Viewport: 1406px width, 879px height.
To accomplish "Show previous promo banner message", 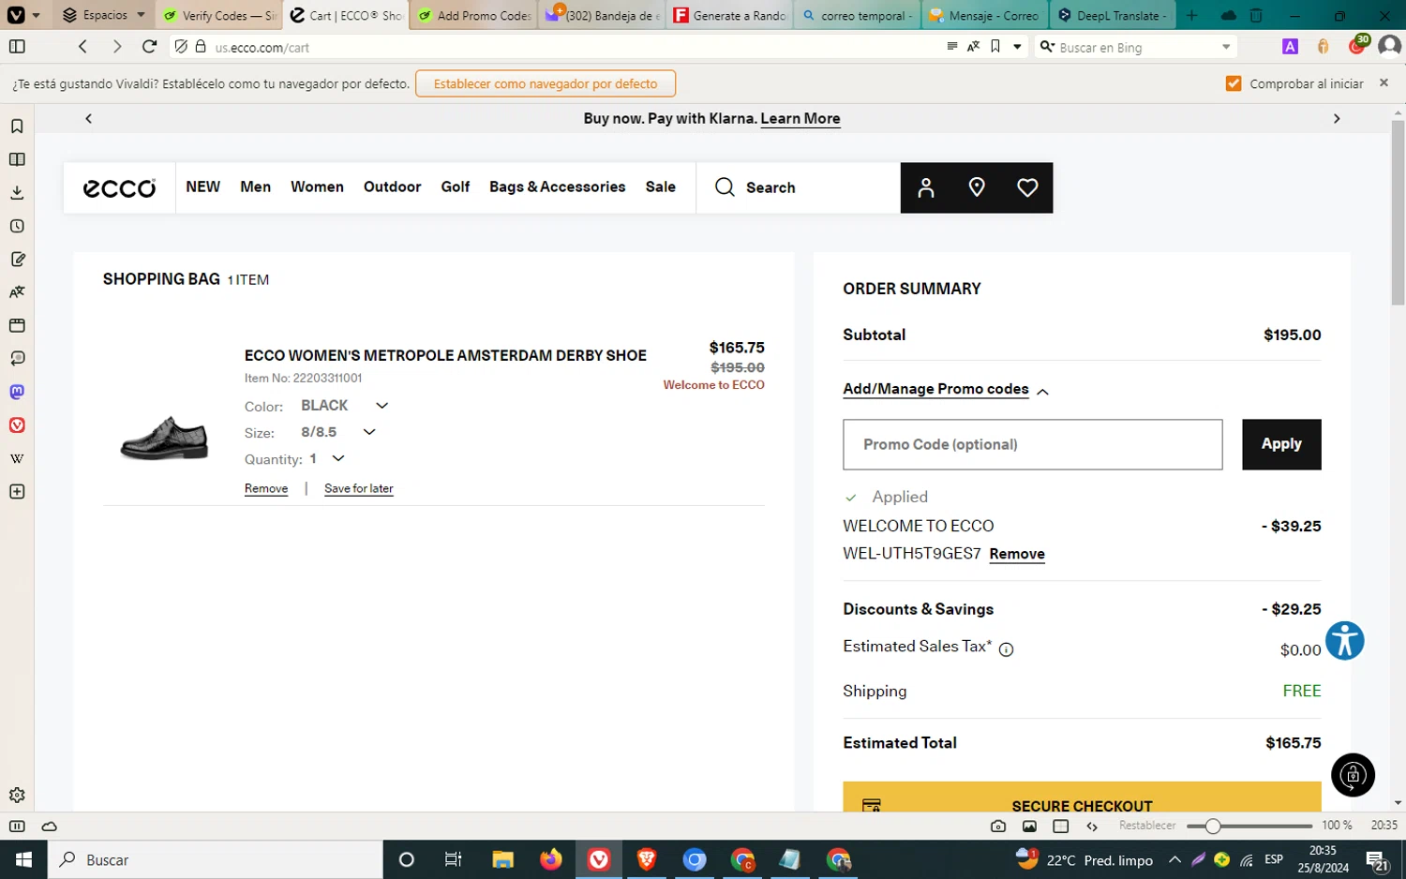I will pos(89,118).
